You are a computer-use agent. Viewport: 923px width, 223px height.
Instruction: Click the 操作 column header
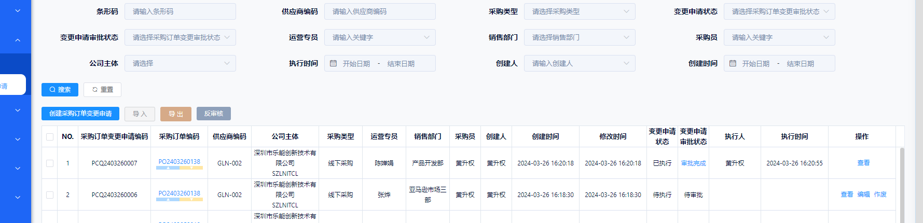click(x=862, y=136)
